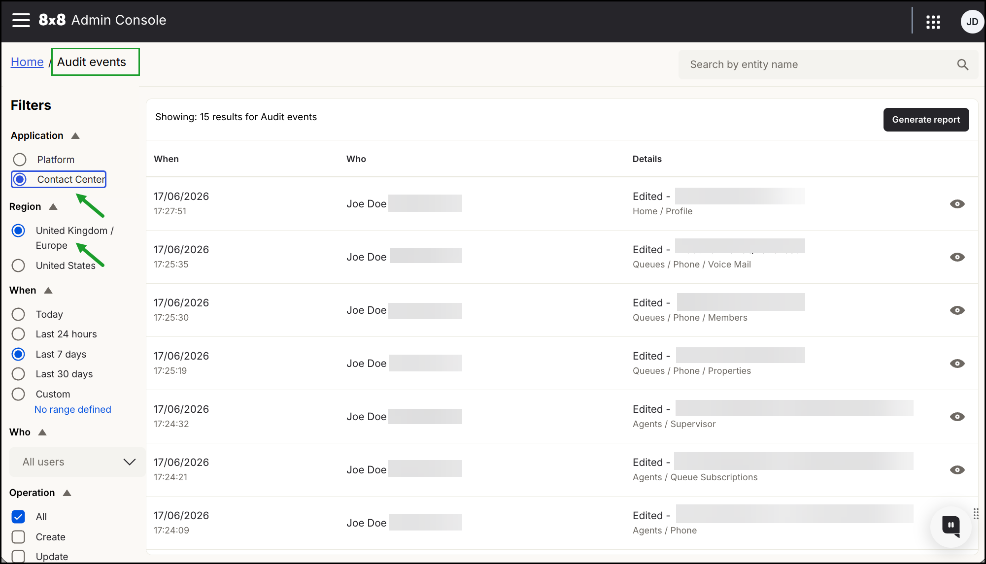Grab the chat widget drag handle
Image resolution: width=986 pixels, height=564 pixels.
point(976,514)
